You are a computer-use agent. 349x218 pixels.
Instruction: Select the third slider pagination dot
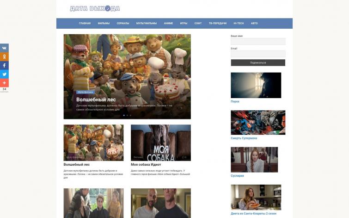tap(130, 115)
